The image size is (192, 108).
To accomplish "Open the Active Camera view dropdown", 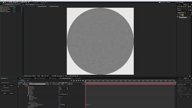I will (x=60, y=76).
